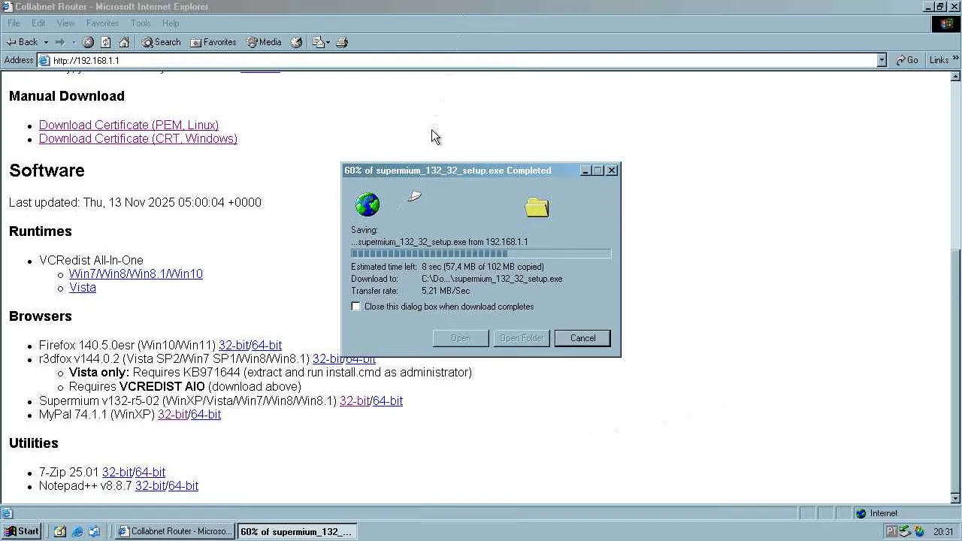This screenshot has width=962, height=541.
Task: Click the Windows flag throbber logo
Action: [946, 23]
